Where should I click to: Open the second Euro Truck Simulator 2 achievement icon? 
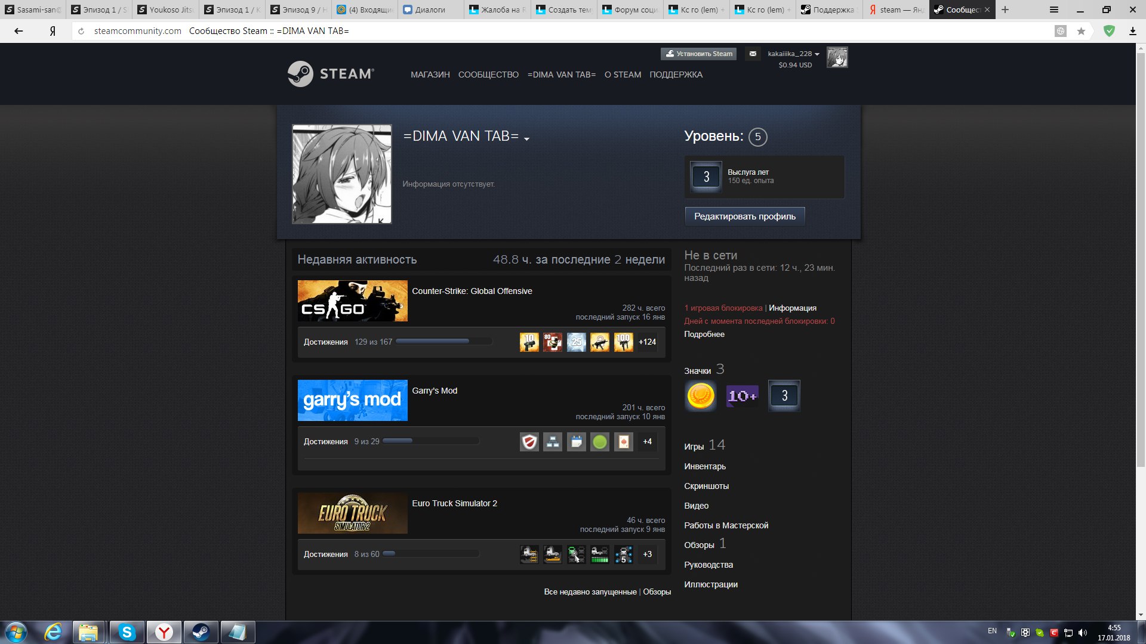coord(553,554)
